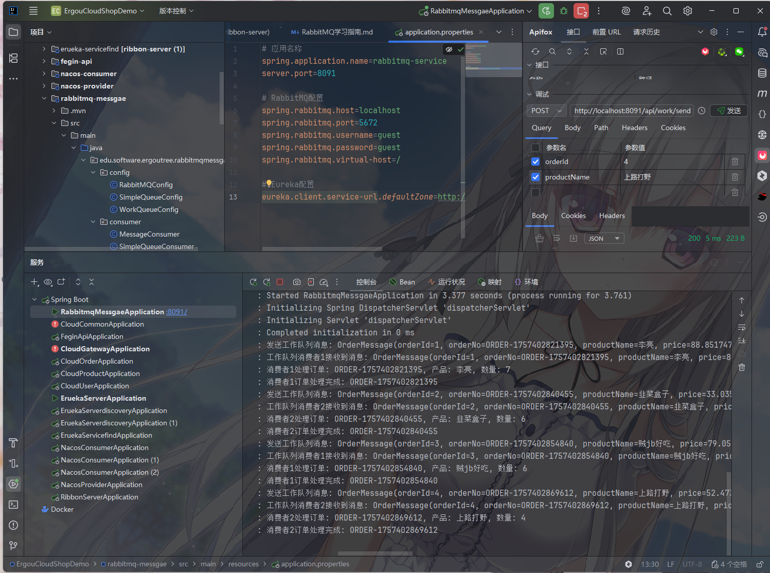770x573 pixels.
Task: Open the POST request method dropdown
Action: tap(546, 111)
